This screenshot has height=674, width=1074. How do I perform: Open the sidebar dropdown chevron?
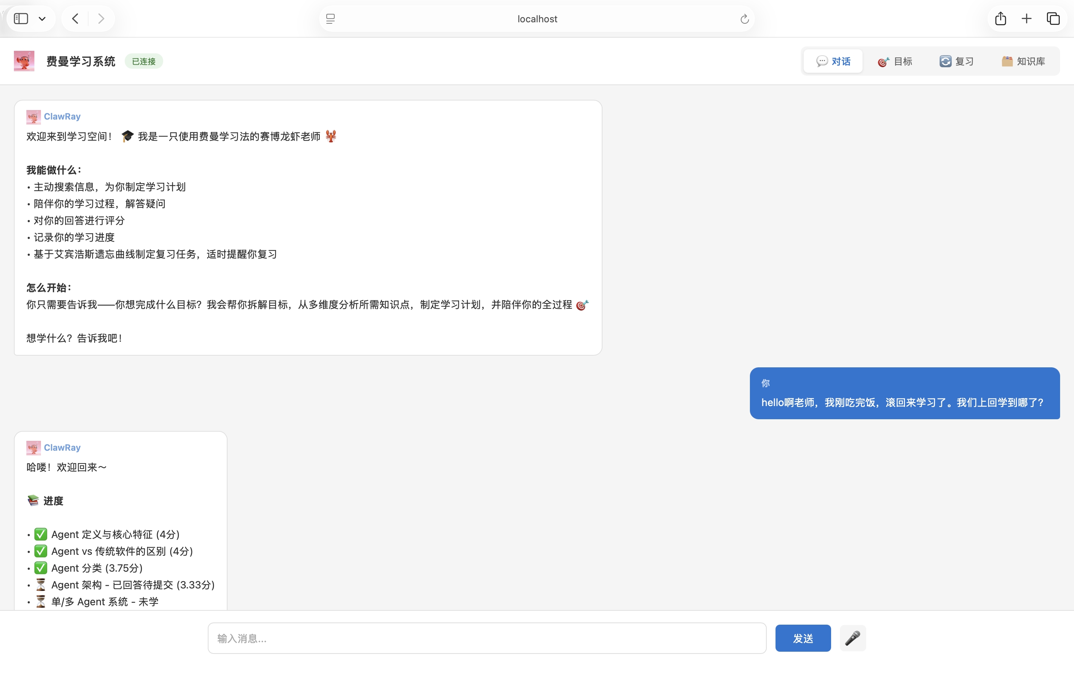[x=42, y=19]
